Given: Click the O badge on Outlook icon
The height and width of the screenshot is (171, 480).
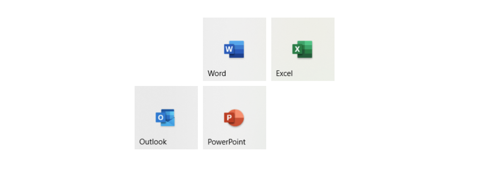Looking at the screenshot, I should pyautogui.click(x=160, y=117).
